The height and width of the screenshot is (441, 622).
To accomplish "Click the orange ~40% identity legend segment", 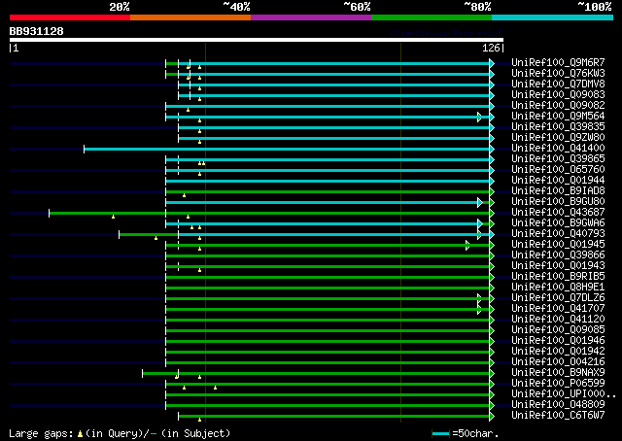I will click(190, 17).
